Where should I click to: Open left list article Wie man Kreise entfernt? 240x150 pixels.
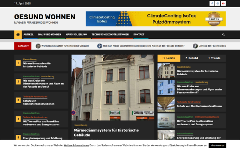point(43,84)
